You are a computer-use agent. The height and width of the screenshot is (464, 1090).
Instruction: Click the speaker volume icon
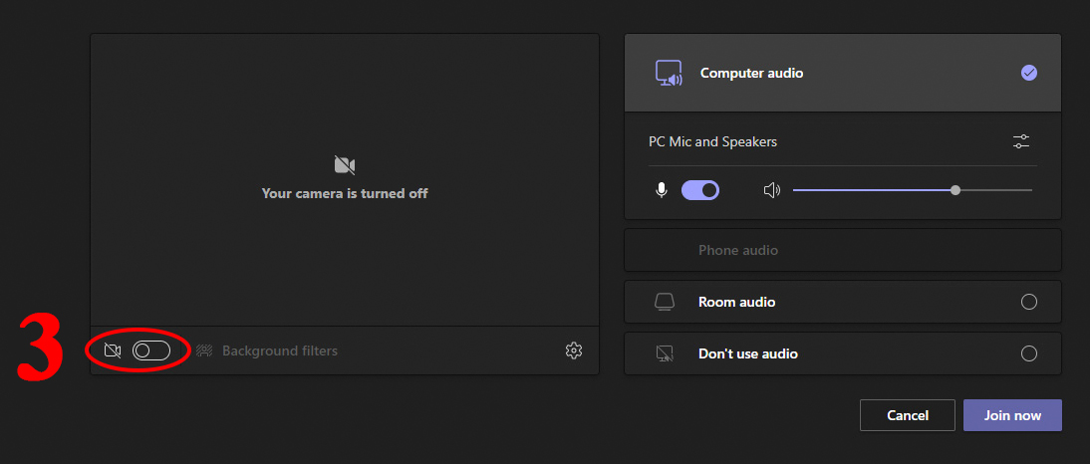click(x=771, y=190)
